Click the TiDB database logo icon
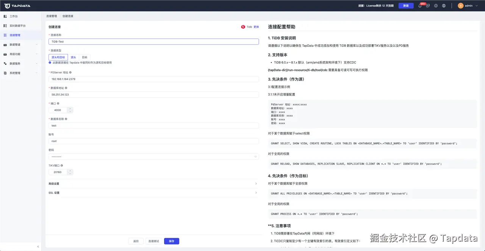This screenshot has width=485, height=251. pos(243,27)
